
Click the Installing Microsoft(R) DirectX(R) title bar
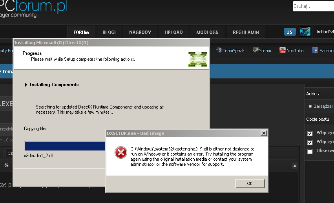[x=111, y=43]
